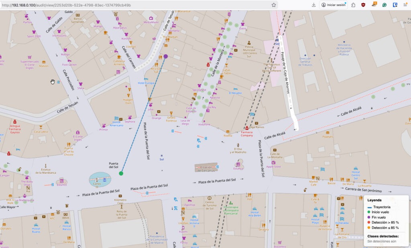
Task: Open the Grammarly extension icon
Action: point(384,5)
